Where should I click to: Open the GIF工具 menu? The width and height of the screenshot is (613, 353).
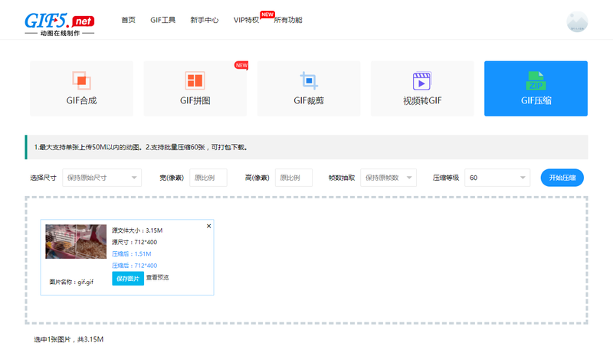coord(163,20)
